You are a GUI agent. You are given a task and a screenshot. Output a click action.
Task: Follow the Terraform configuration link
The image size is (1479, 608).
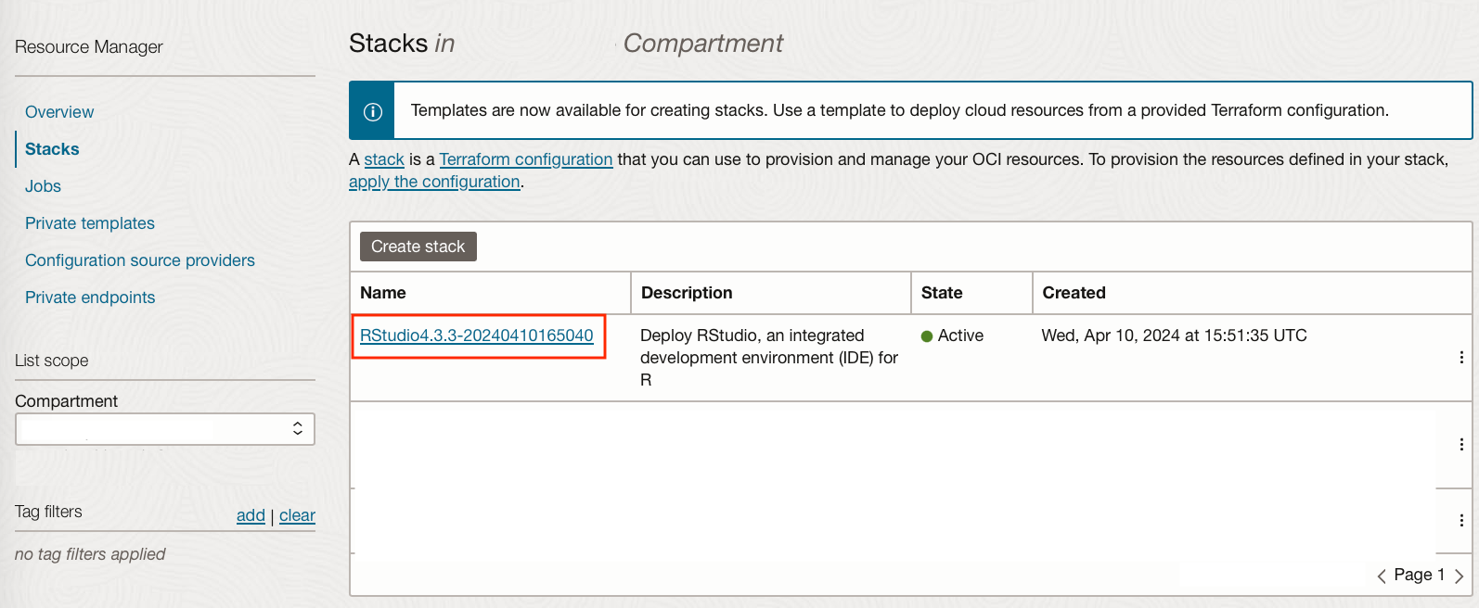click(526, 159)
